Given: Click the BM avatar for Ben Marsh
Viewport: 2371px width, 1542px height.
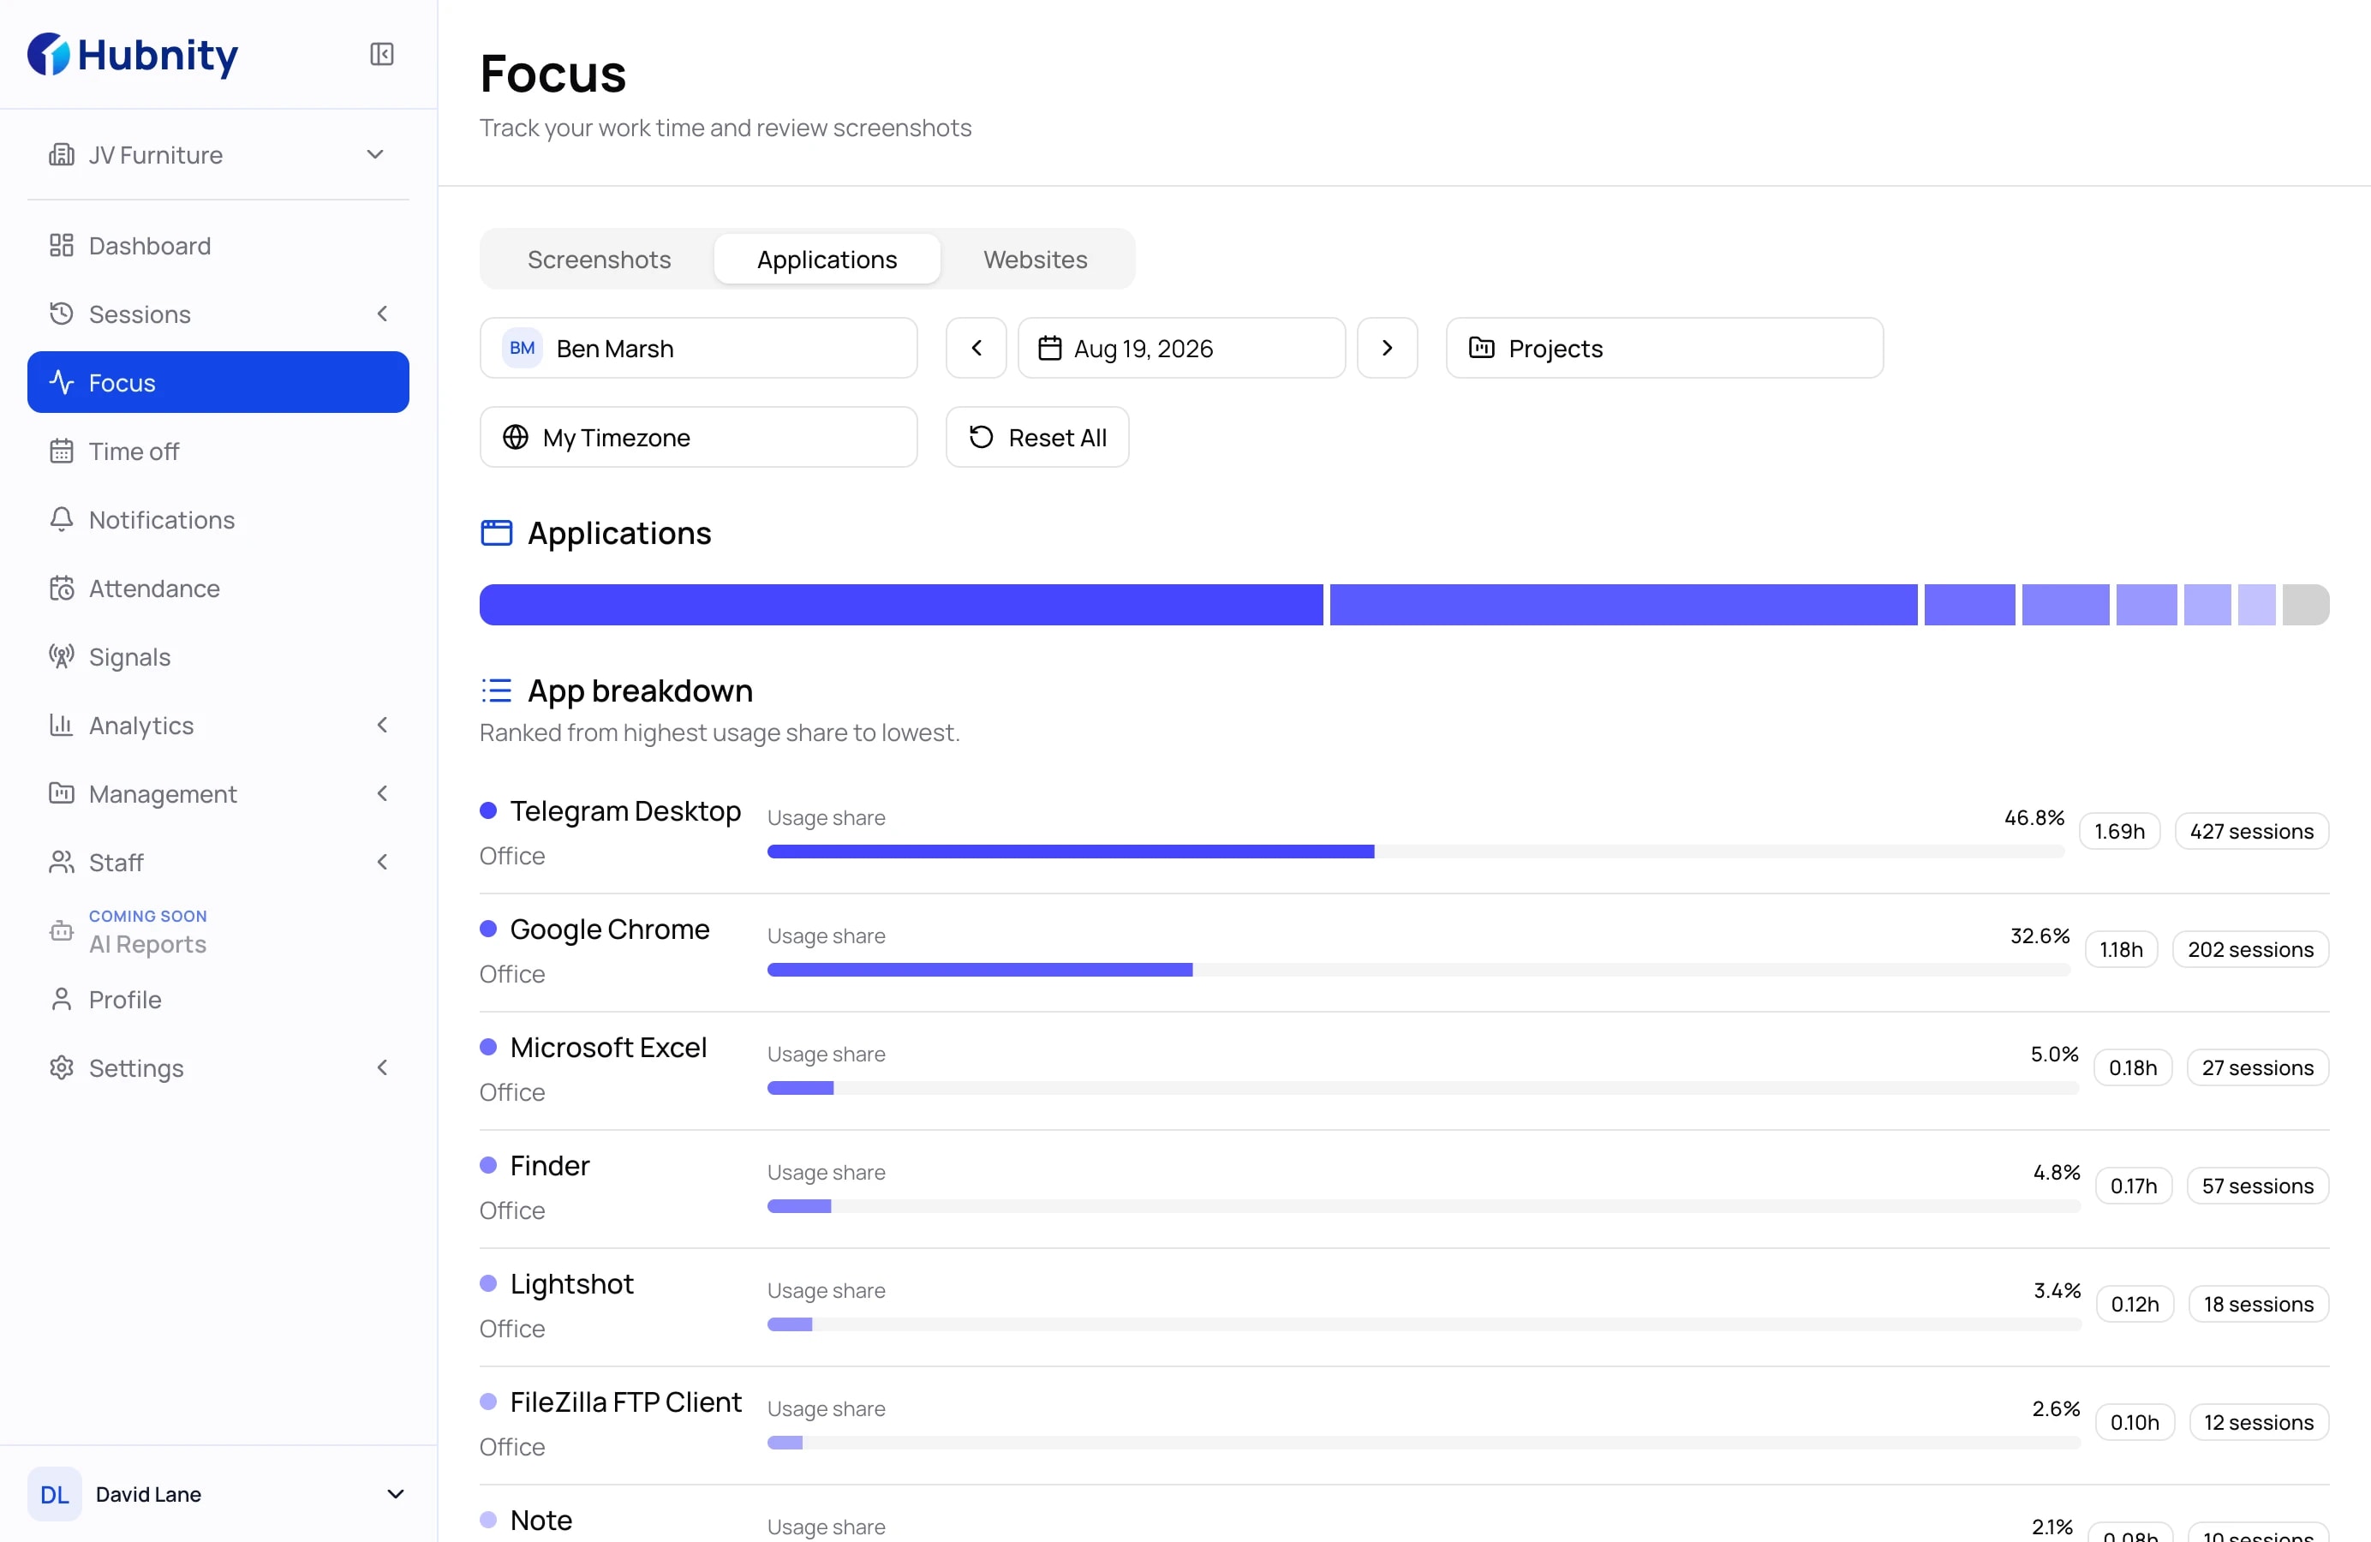Looking at the screenshot, I should click(522, 348).
